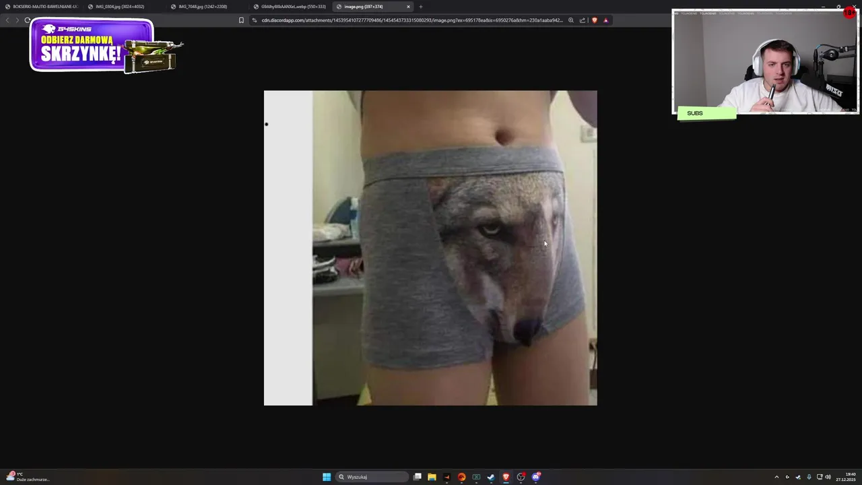
Task: Click the zoom magnifier icon in address bar
Action: (571, 20)
